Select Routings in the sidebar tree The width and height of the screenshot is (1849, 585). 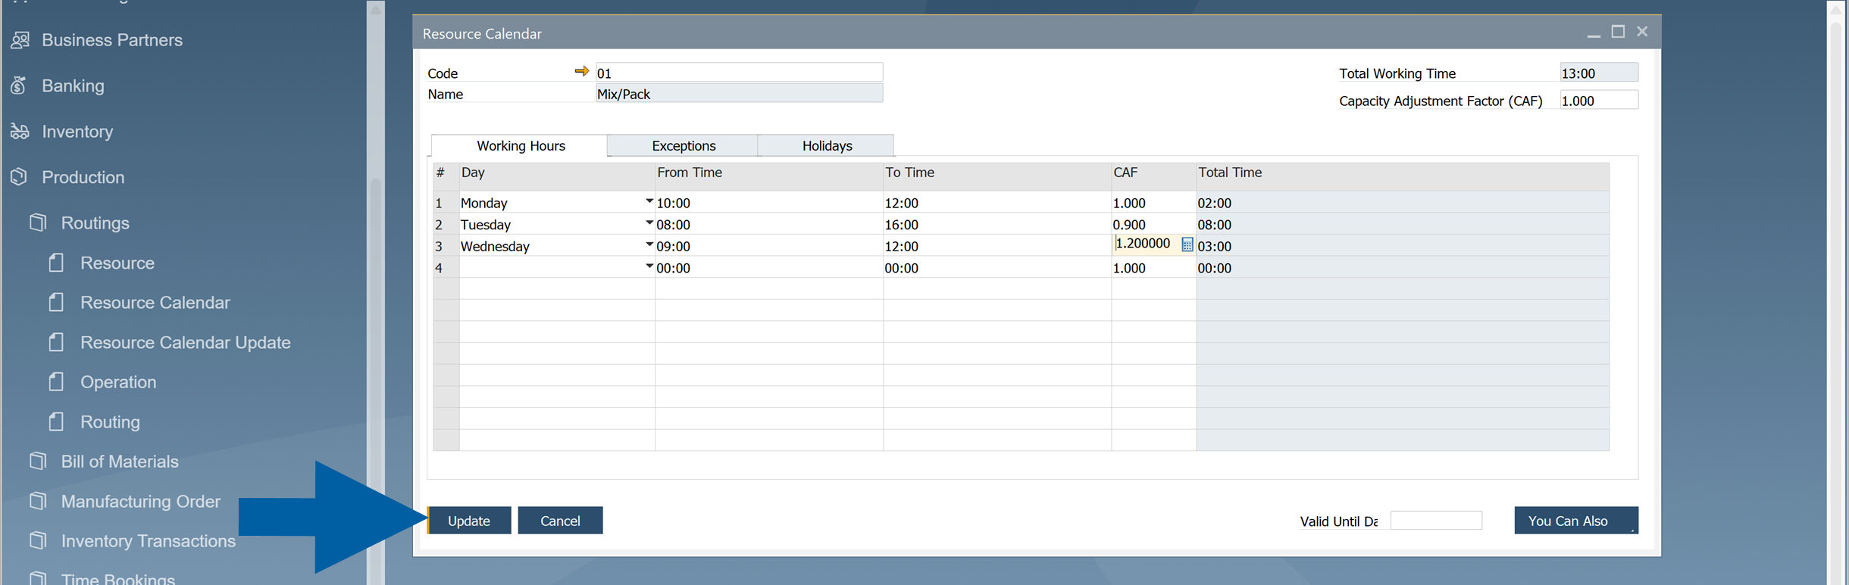pos(95,223)
